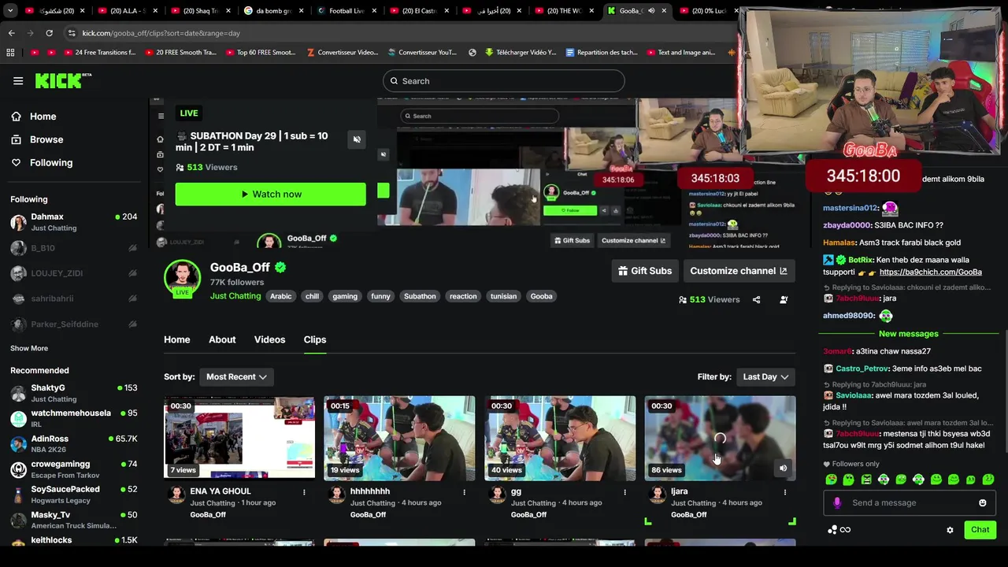Focus the Kick search field
This screenshot has height=567, width=1008.
tap(503, 81)
